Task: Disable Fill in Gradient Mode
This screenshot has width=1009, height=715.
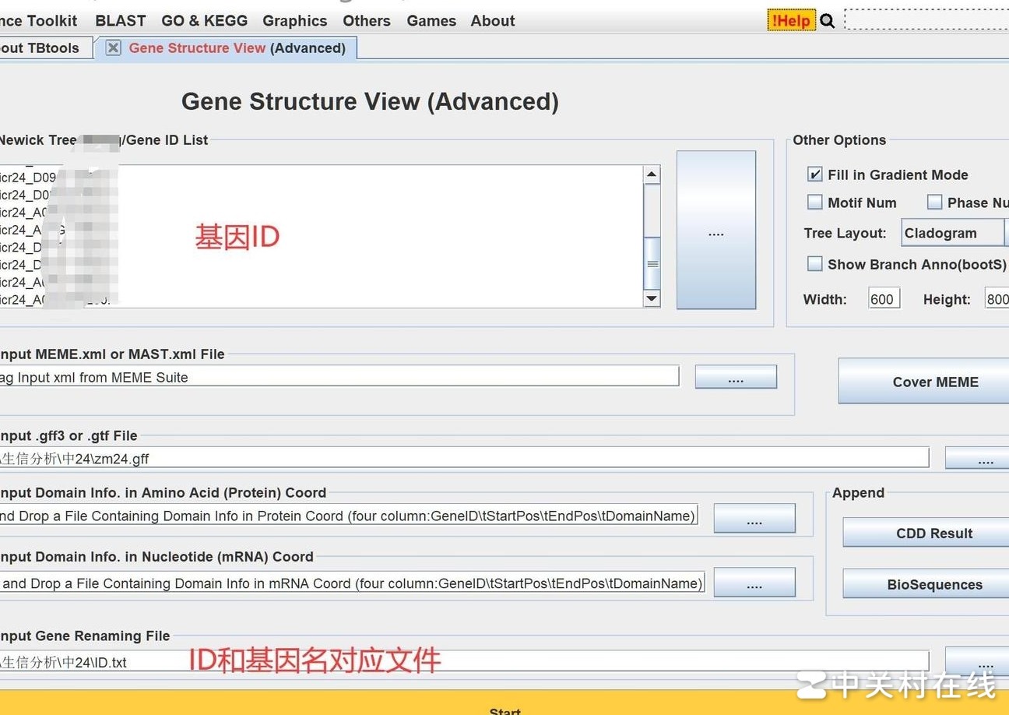Action: (x=814, y=174)
